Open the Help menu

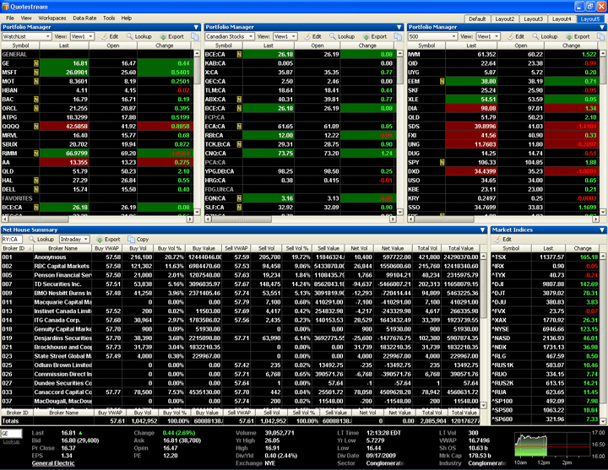point(127,19)
